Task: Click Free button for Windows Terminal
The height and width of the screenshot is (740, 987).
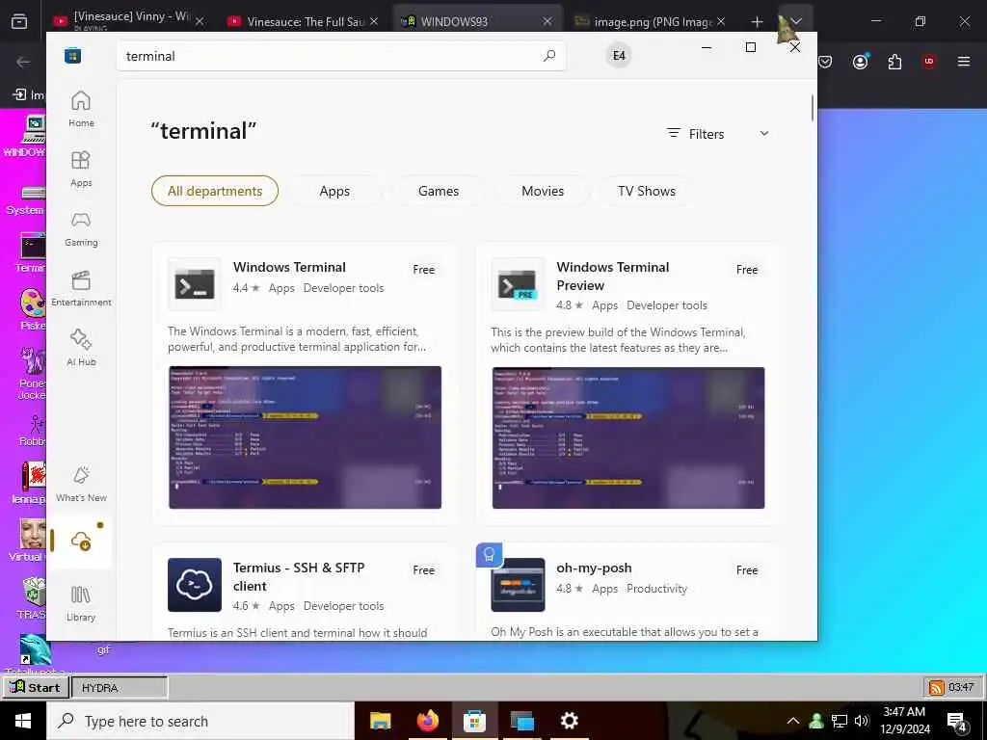Action: click(424, 270)
